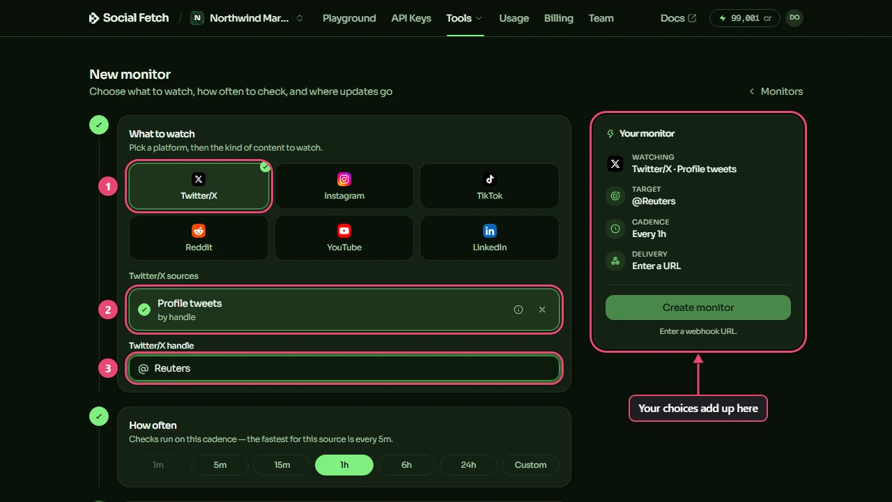Choose the 24h cadence option
This screenshot has width=892, height=502.
pyautogui.click(x=468, y=465)
